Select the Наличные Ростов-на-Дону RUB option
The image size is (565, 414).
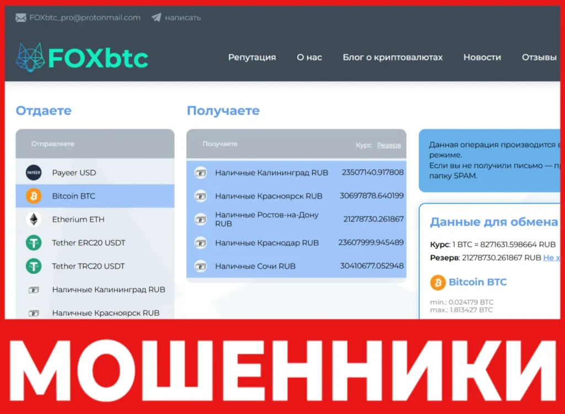pos(266,220)
